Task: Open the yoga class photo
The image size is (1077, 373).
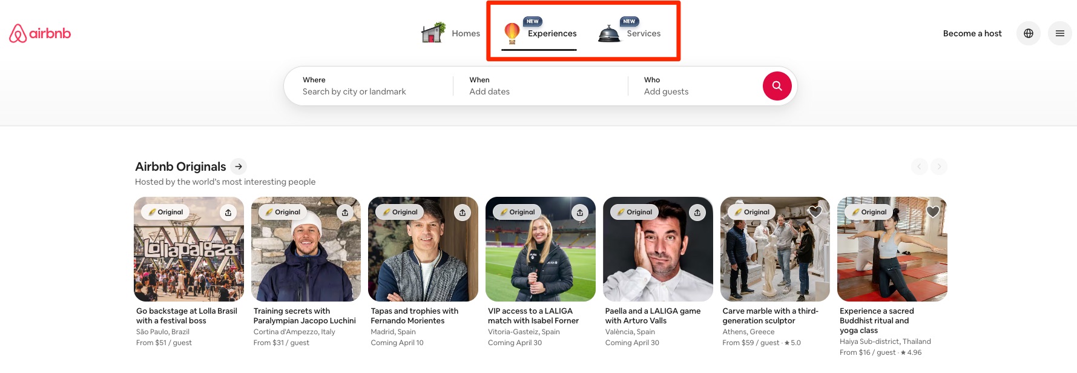Action: 892,249
